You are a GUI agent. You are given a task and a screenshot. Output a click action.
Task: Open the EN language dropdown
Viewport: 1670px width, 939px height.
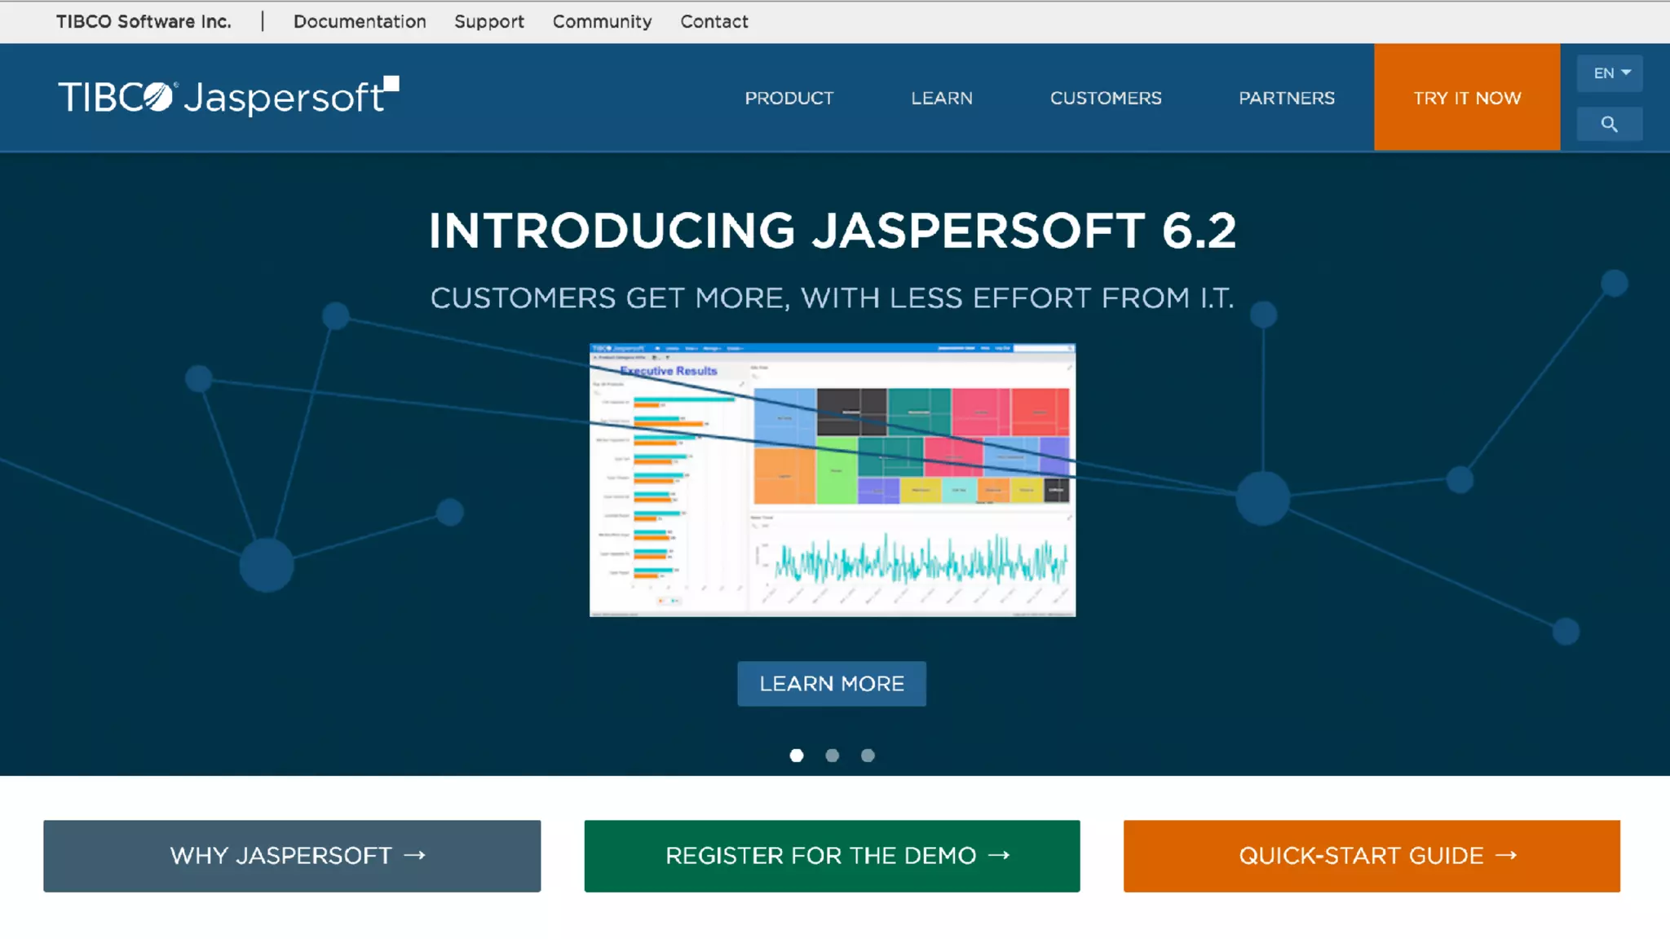point(1610,73)
